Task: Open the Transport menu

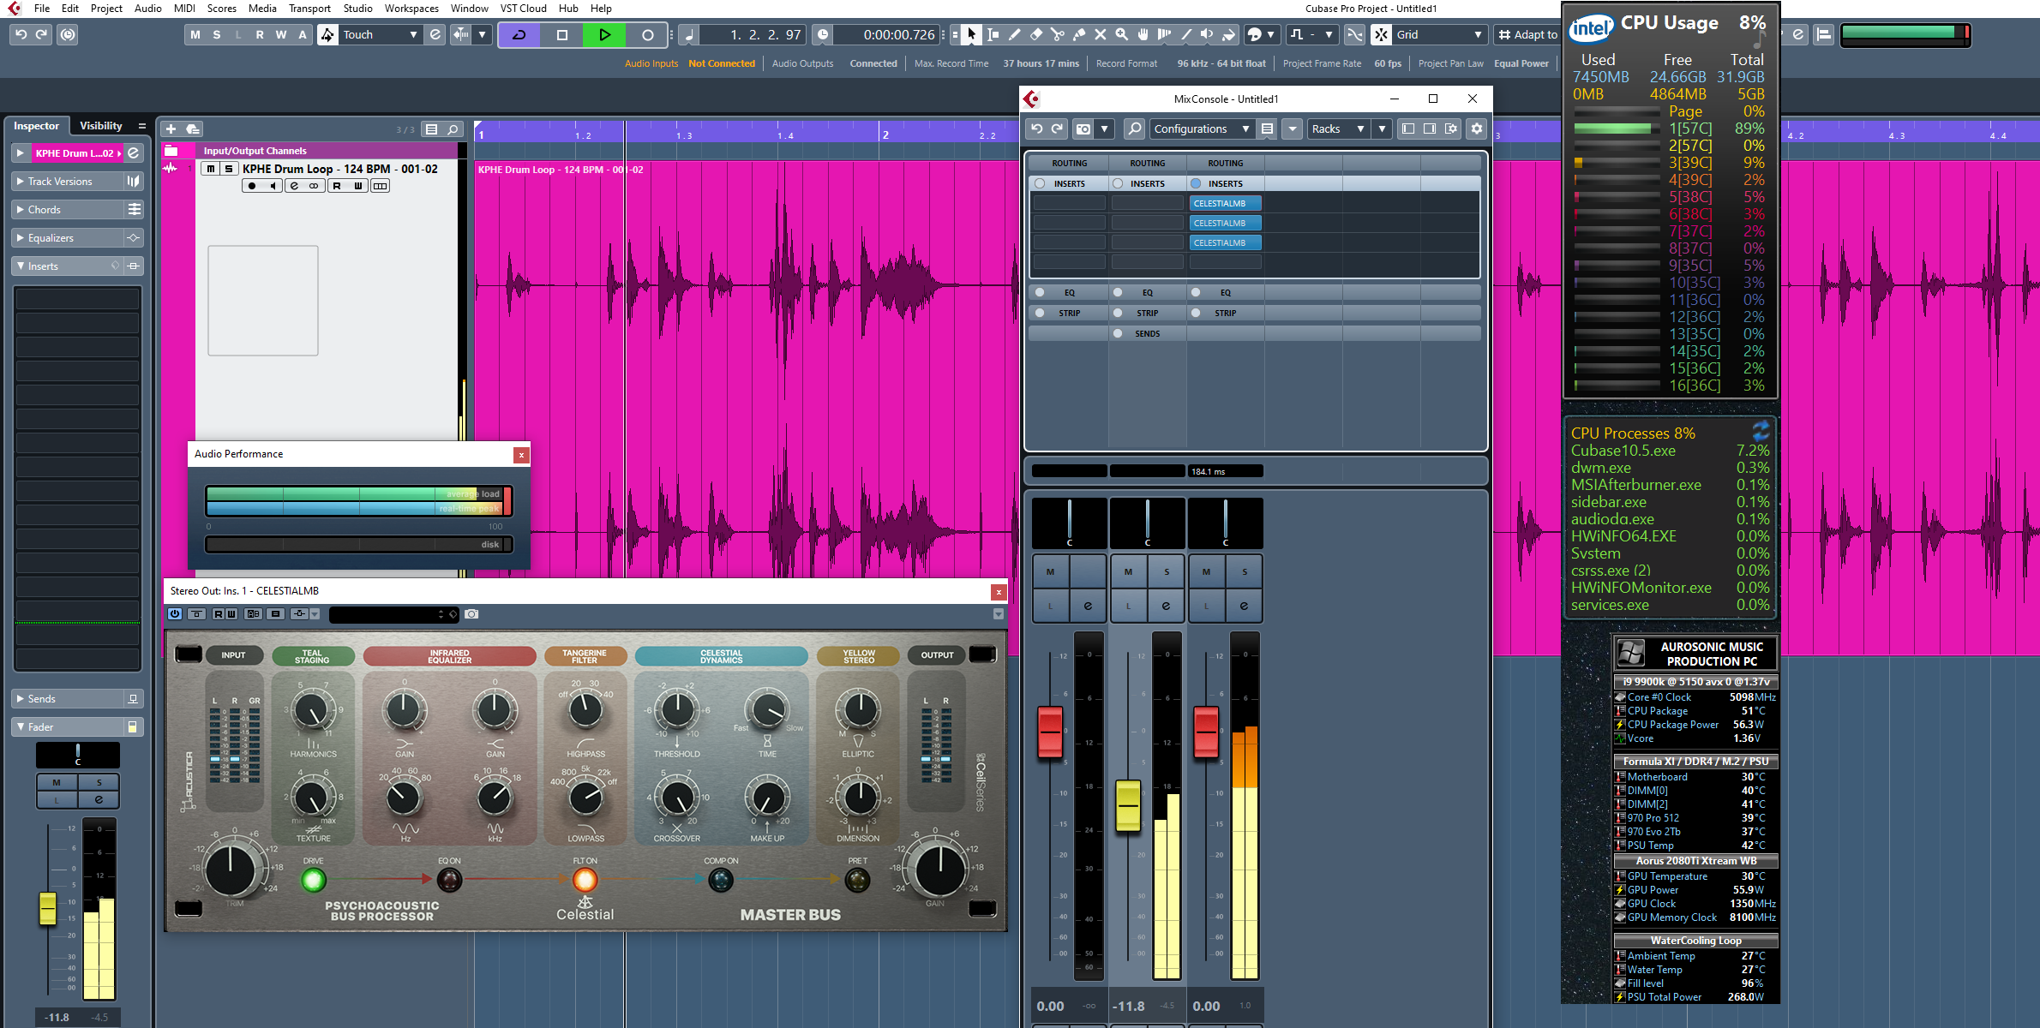Action: (309, 8)
